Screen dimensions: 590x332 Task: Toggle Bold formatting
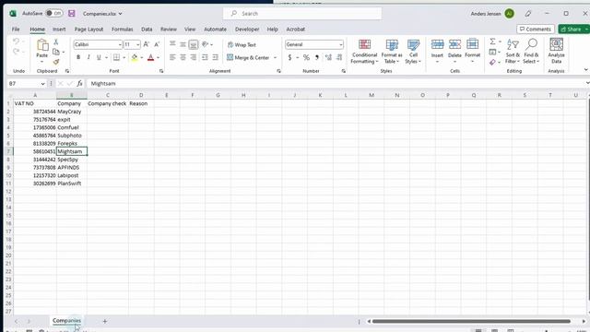click(x=78, y=57)
